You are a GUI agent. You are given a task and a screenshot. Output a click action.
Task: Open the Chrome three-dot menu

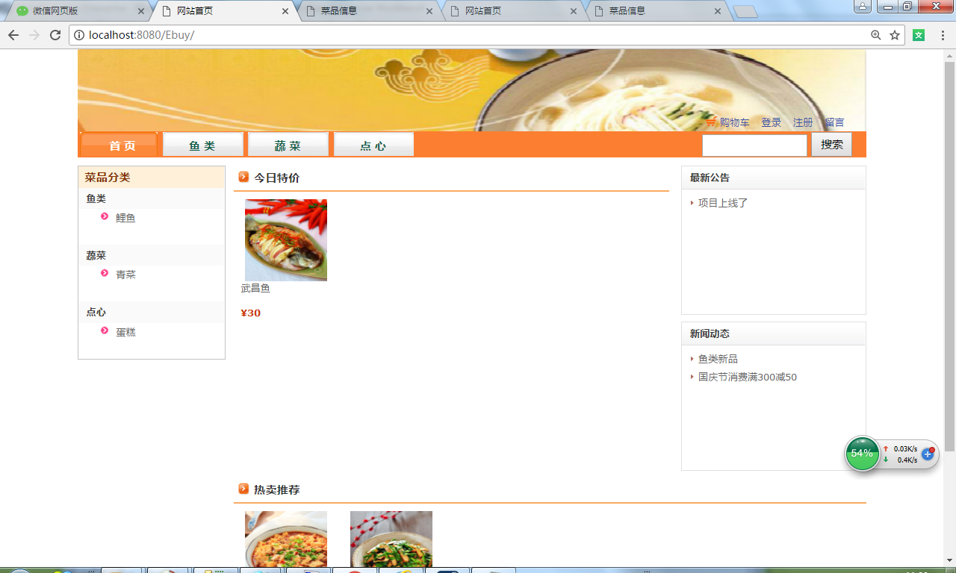coord(943,35)
